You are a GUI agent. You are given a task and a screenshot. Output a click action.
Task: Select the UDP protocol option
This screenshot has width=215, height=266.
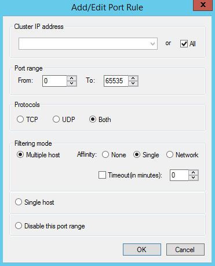click(x=56, y=119)
